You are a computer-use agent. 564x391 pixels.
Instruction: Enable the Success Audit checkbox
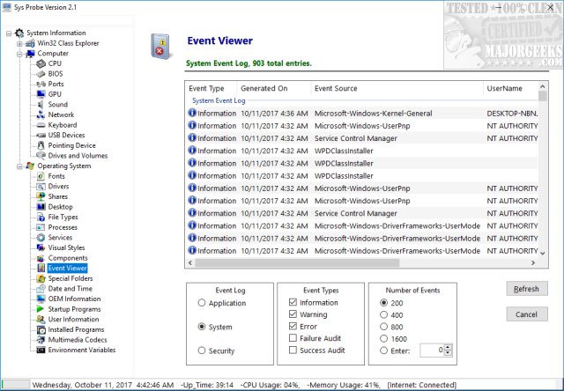(293, 350)
